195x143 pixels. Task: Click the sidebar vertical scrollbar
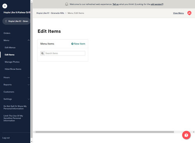coord(32,70)
